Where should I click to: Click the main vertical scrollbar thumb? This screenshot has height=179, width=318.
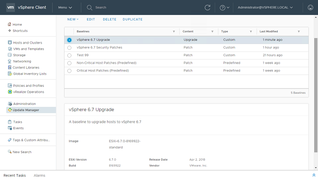click(x=316, y=95)
